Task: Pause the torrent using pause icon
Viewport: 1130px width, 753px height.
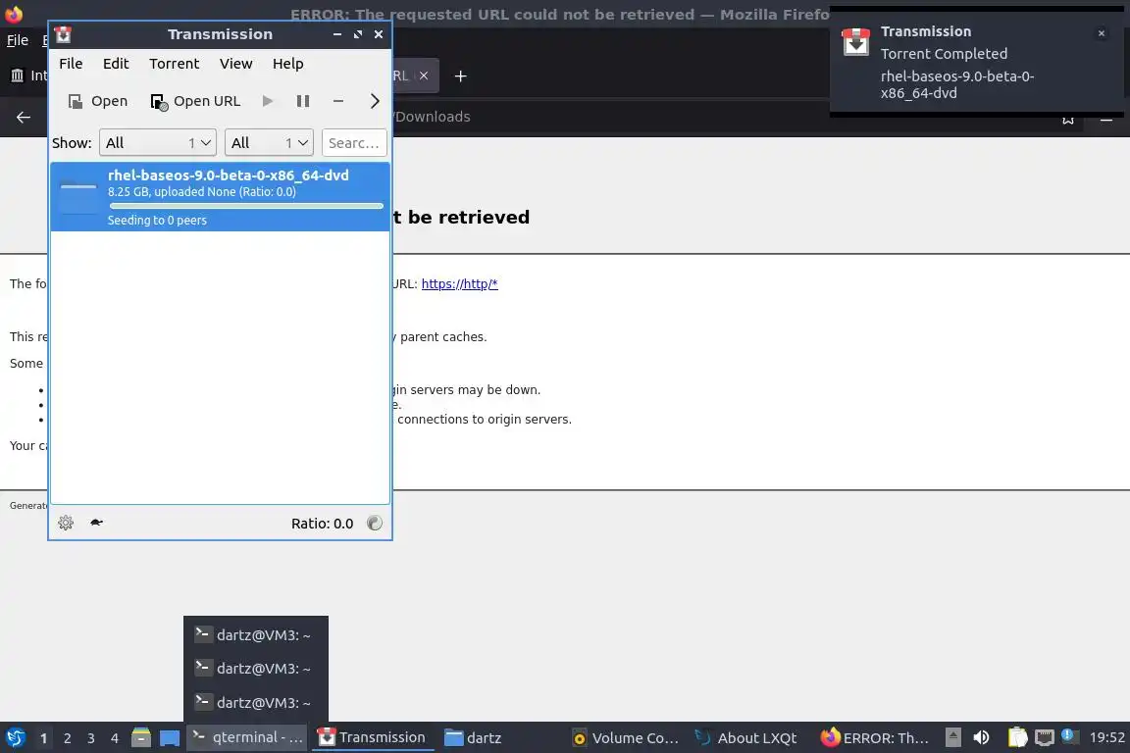Action: (303, 101)
